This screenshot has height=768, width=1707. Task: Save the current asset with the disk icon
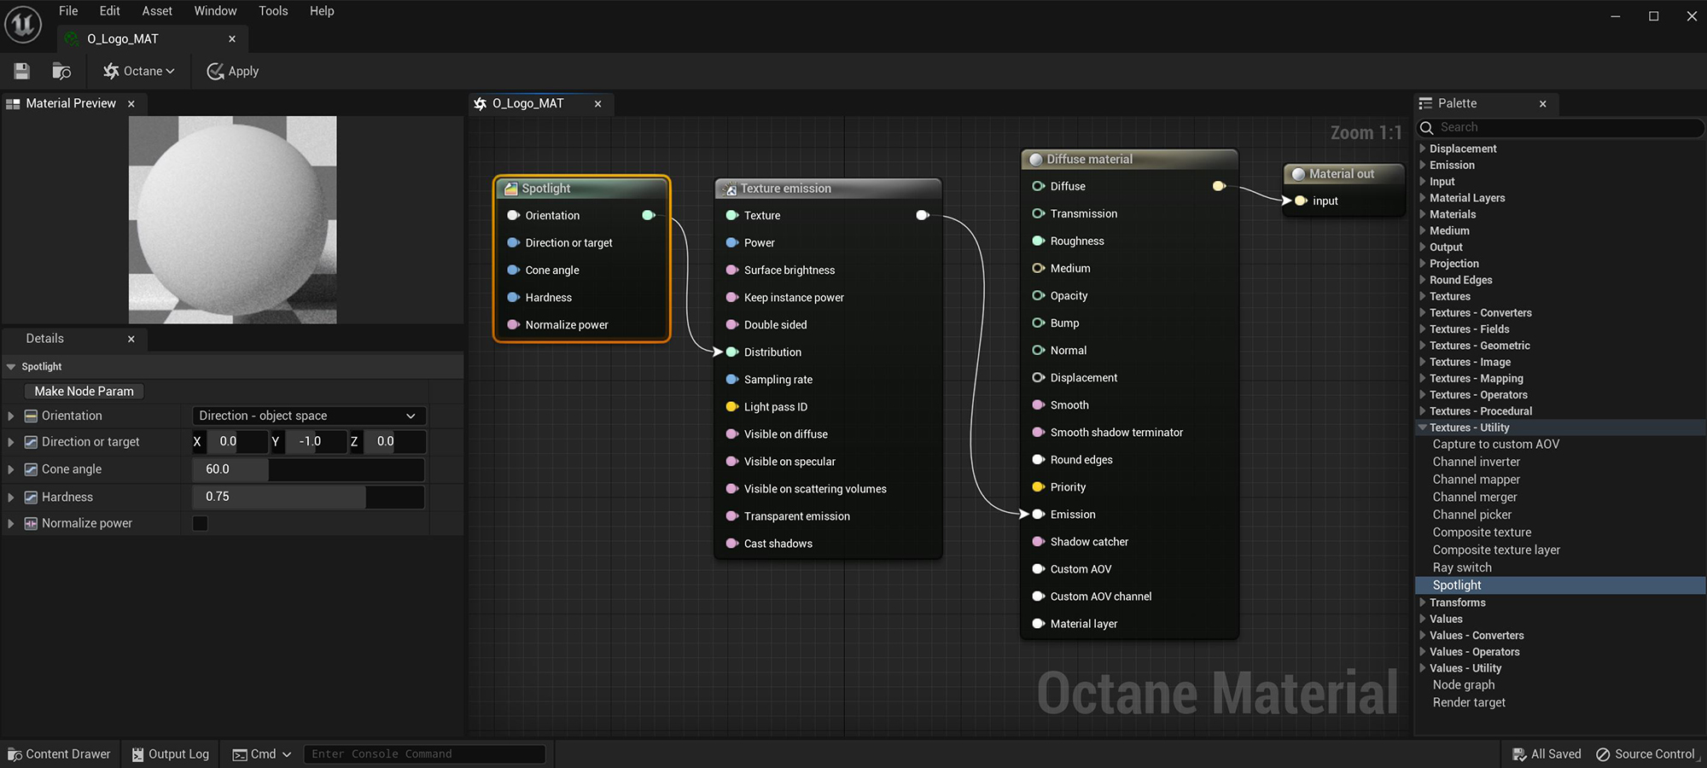pyautogui.click(x=22, y=72)
